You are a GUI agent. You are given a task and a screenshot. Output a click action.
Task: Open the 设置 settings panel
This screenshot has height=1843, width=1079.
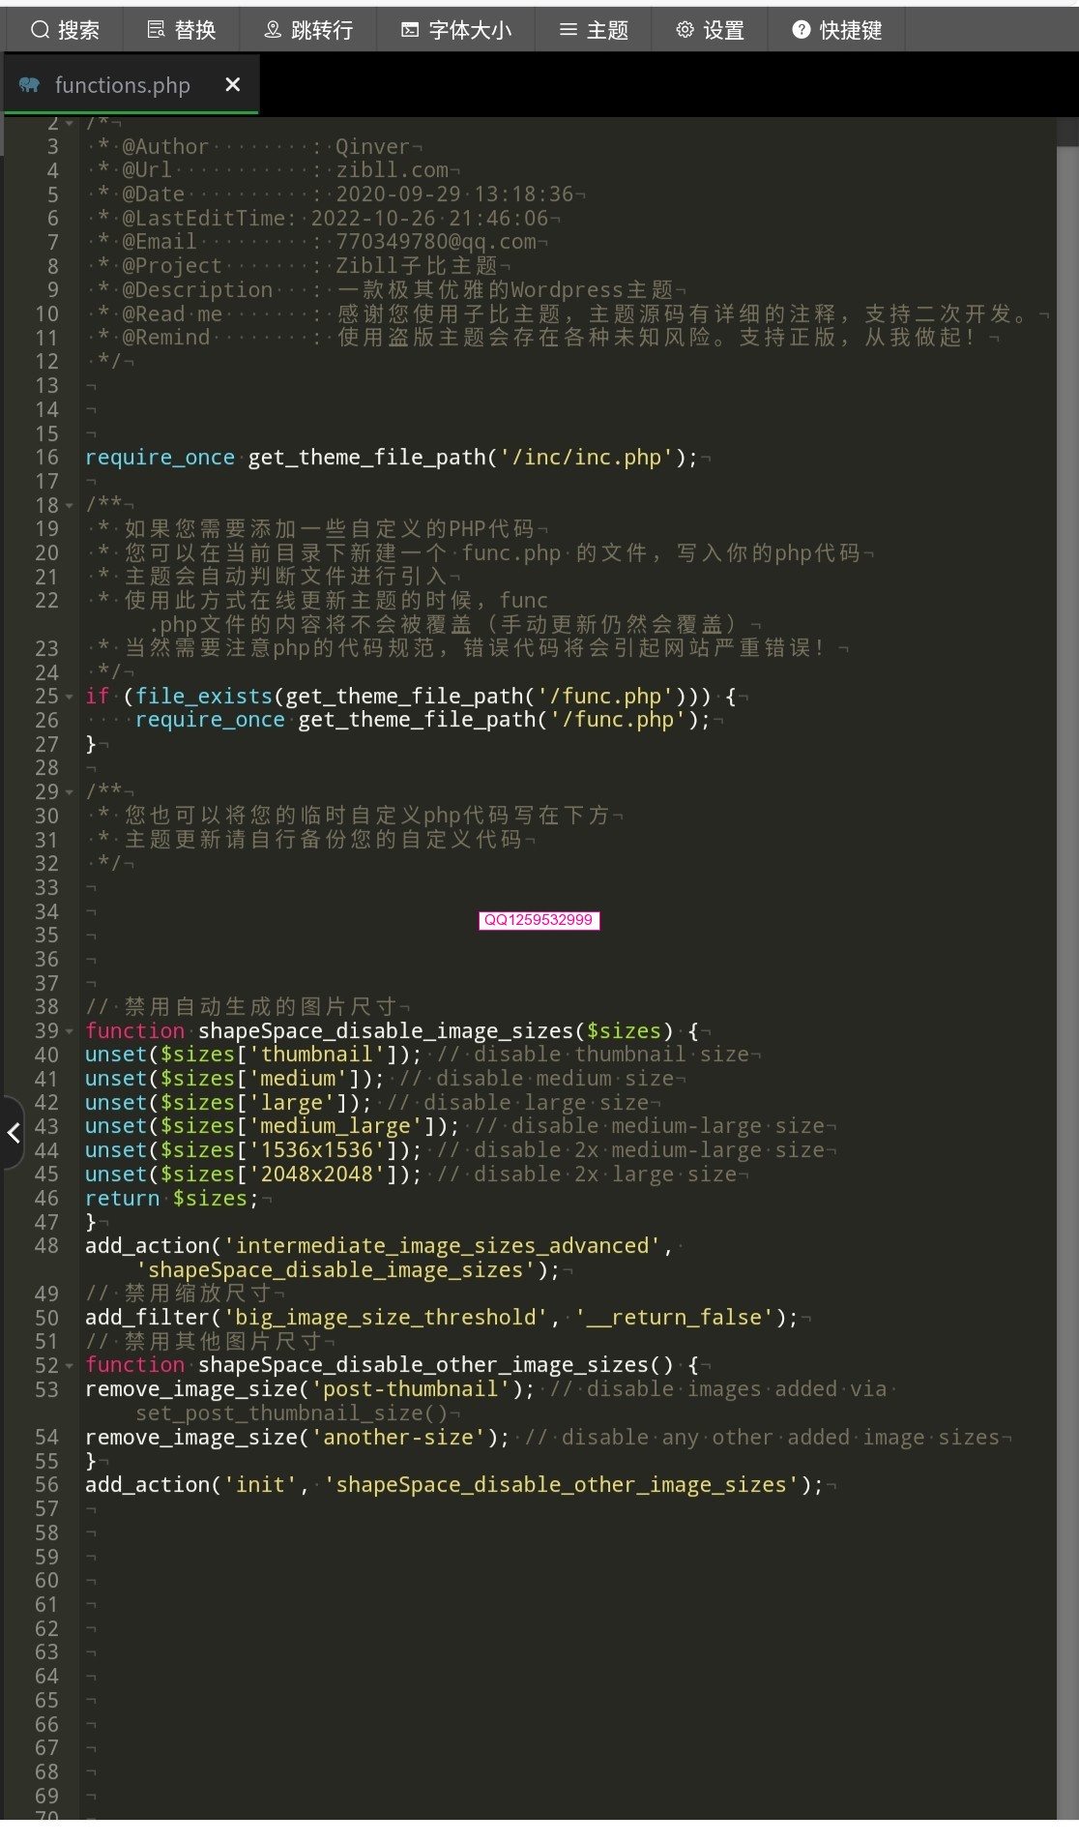[710, 30]
